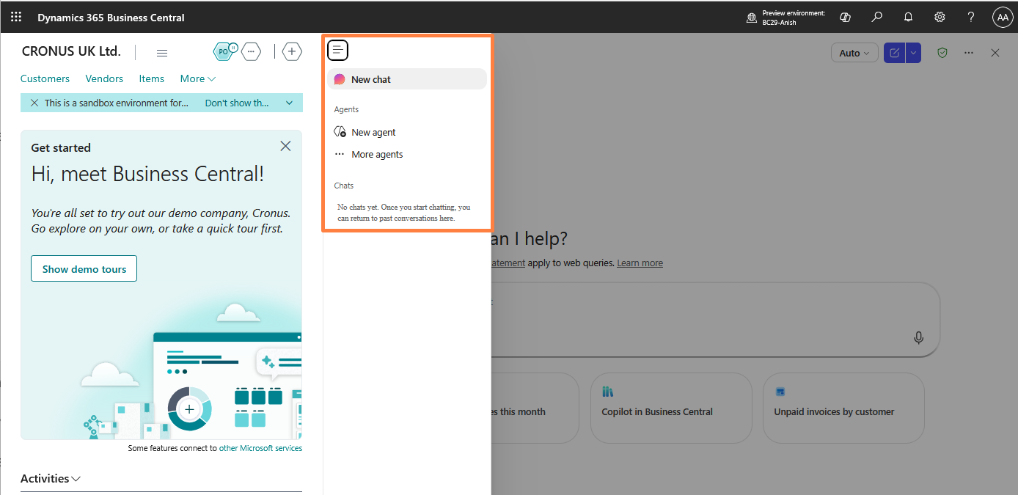Open the Customers menu
Viewport: 1018px width, 495px height.
pyautogui.click(x=45, y=78)
